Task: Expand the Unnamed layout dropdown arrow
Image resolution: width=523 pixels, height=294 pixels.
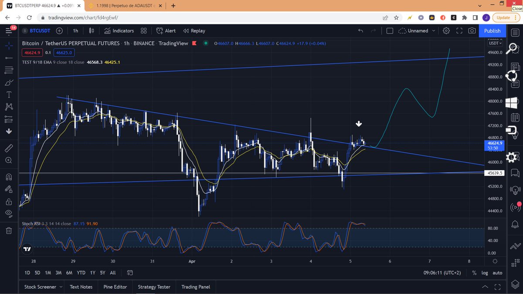Action: (433, 31)
